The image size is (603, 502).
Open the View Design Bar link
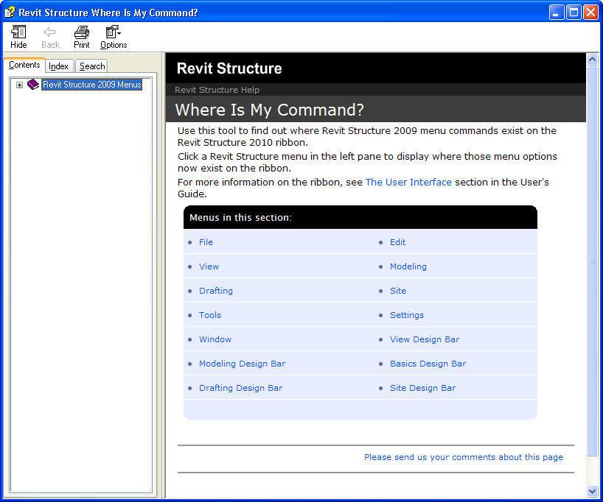(425, 339)
